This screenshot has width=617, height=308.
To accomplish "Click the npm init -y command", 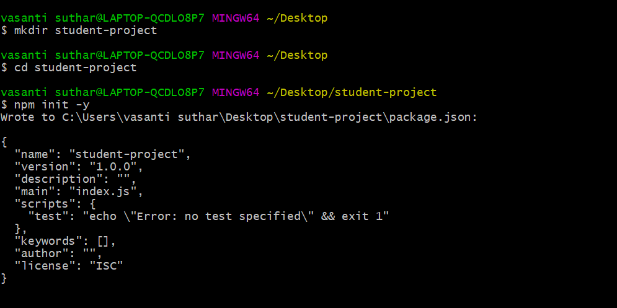I will click(x=51, y=105).
